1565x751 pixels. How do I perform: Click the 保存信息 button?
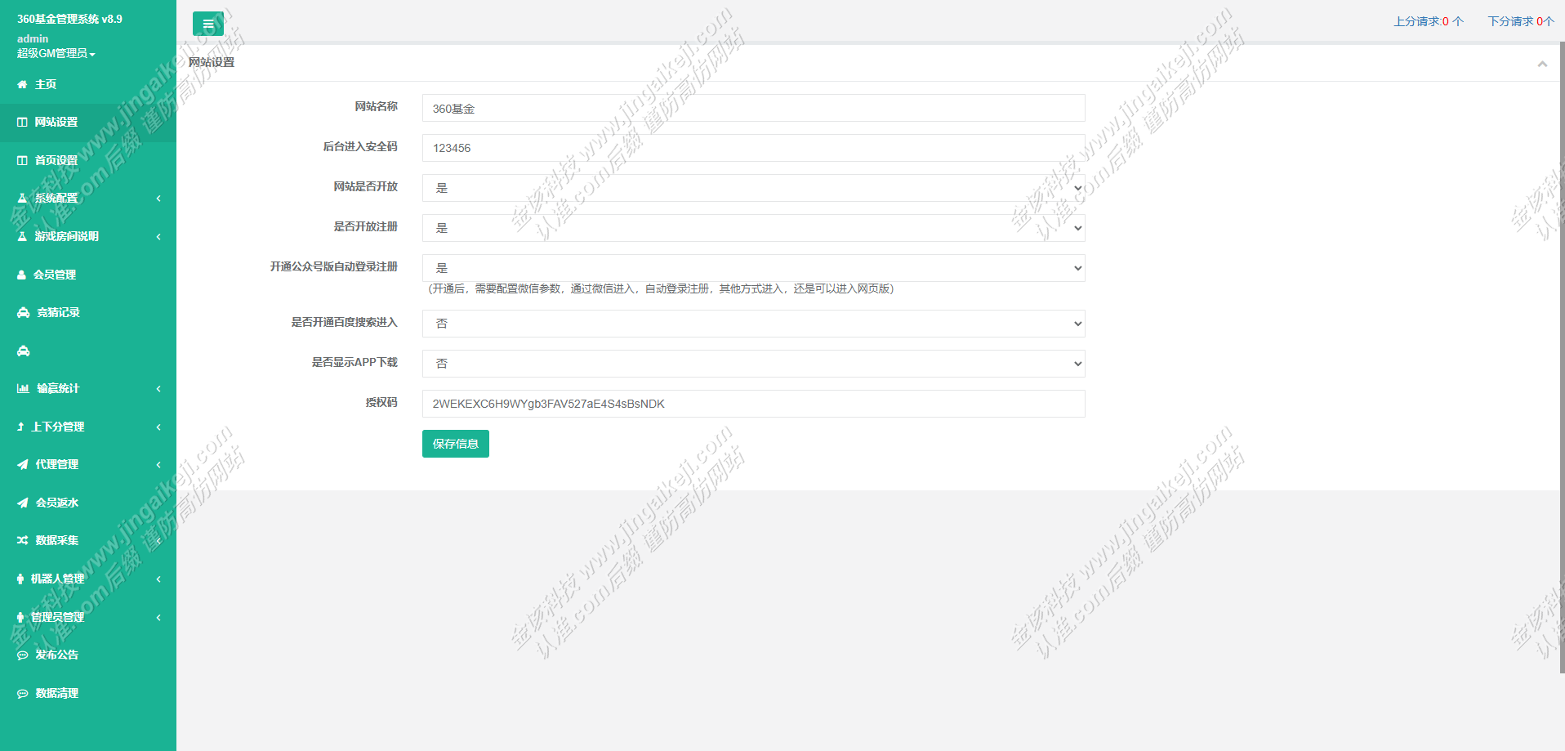click(456, 444)
